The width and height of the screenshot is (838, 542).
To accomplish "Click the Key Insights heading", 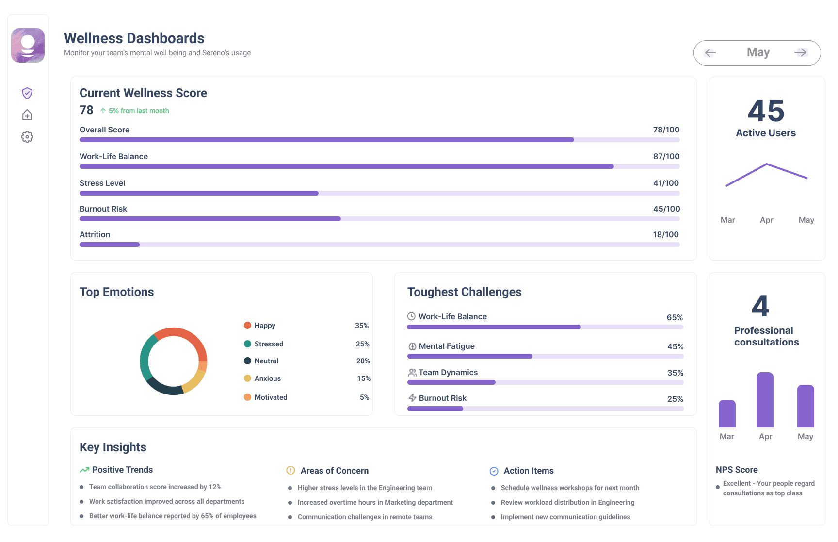I will tap(113, 447).
